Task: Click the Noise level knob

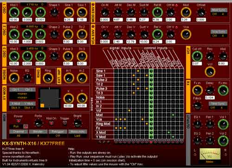Action: [14, 78]
